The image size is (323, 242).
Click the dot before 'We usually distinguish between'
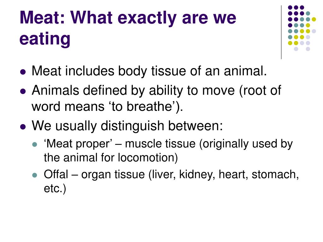point(23,127)
